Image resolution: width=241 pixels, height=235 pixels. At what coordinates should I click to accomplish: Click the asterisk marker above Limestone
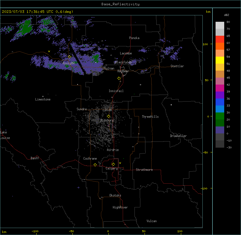43,97
